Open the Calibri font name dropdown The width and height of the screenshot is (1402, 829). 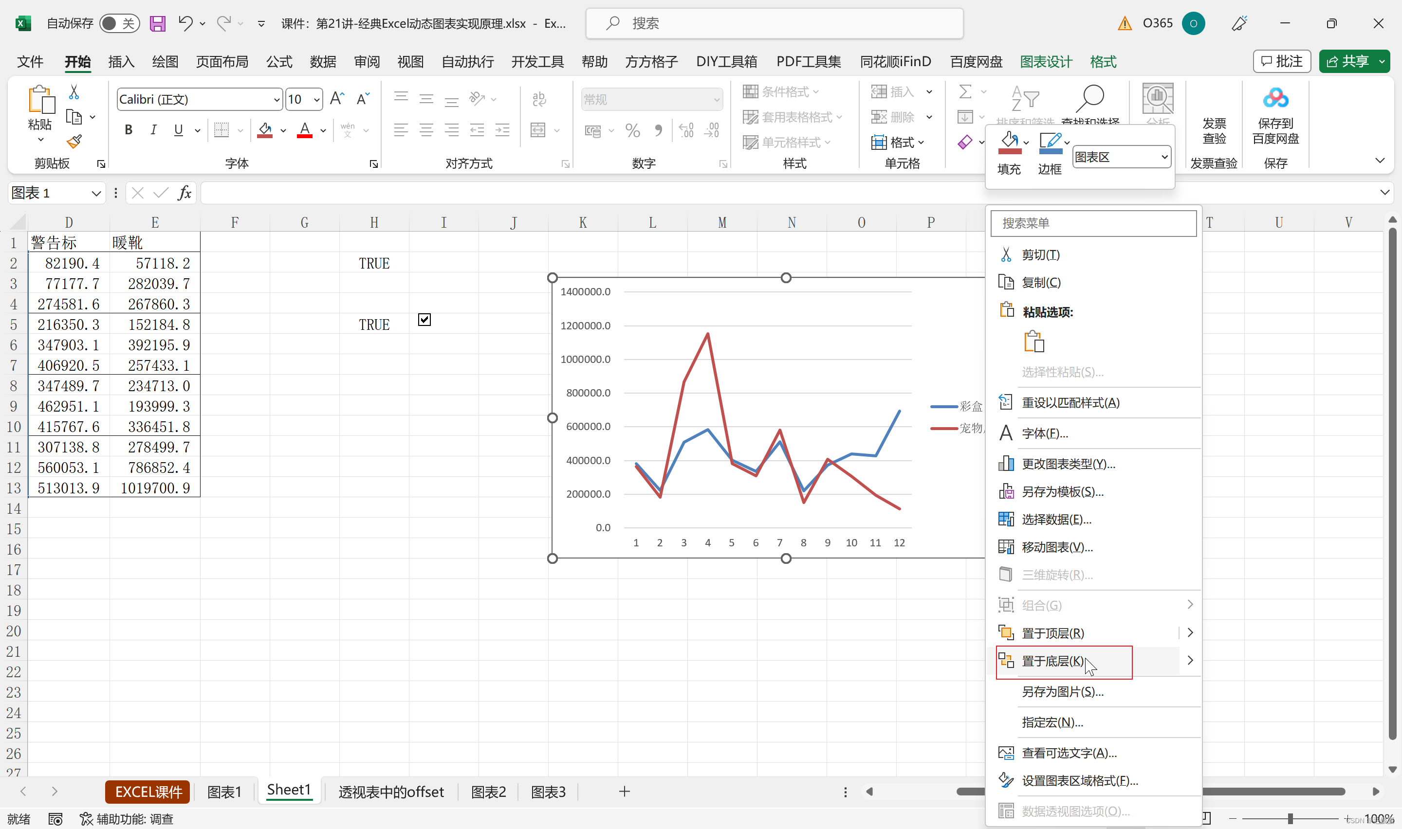[276, 99]
